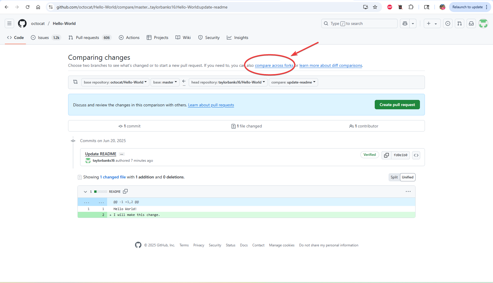Open base: master branch dropdown

click(165, 82)
